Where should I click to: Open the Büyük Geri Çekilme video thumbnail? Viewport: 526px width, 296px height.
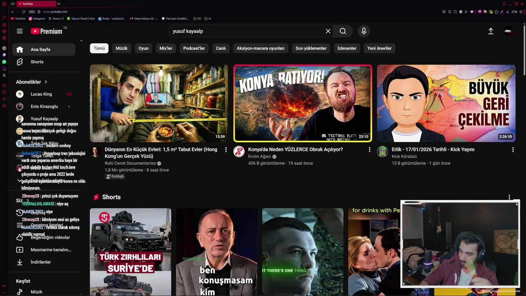pos(446,103)
